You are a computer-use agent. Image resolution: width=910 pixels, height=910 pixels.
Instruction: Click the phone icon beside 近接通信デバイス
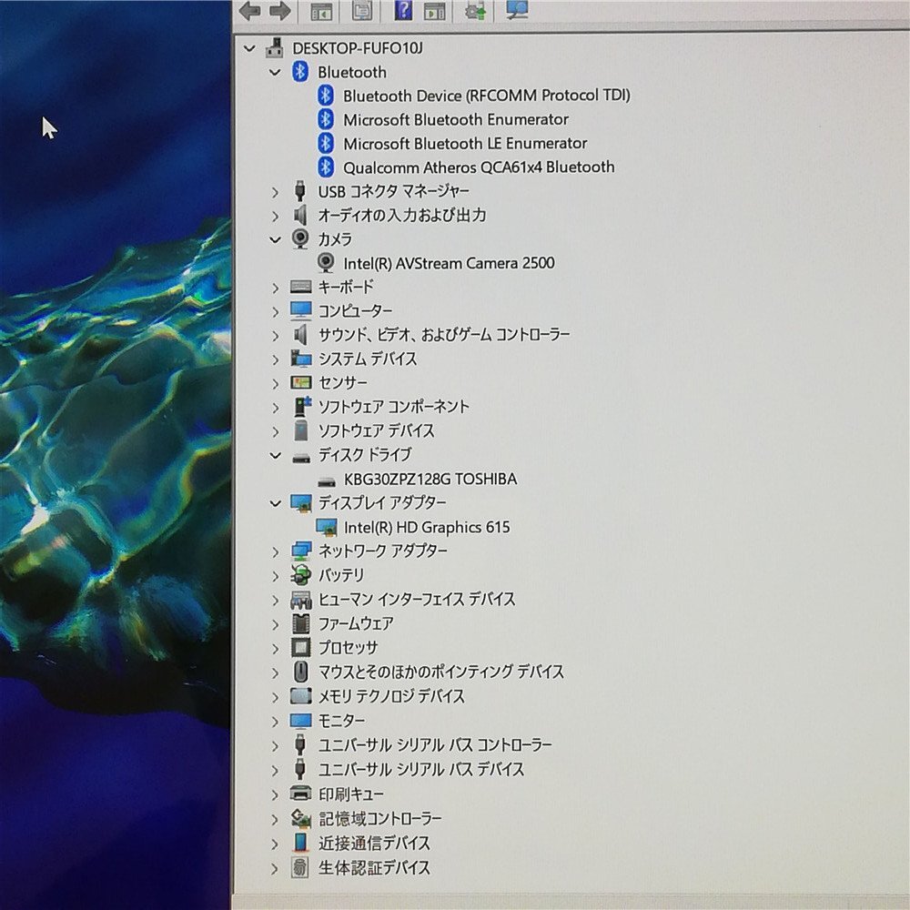tap(300, 843)
